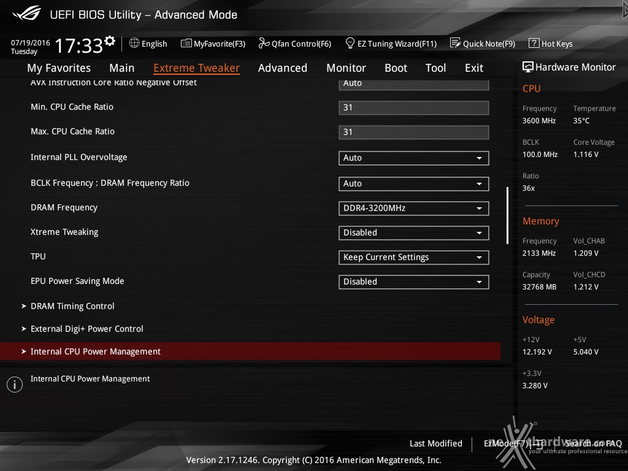628x471 pixels.
Task: Select the EPU Power Saving Mode label
Action: coord(77,281)
